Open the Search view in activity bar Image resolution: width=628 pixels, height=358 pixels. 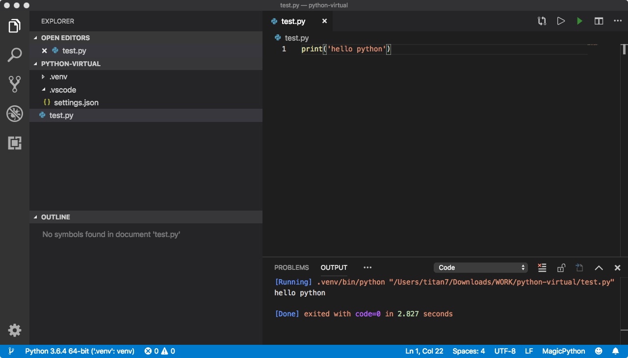[15, 55]
